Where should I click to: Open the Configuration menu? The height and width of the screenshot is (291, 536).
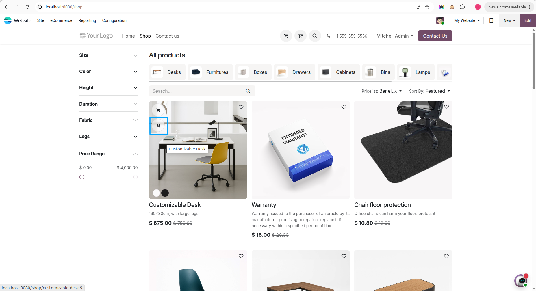click(114, 20)
